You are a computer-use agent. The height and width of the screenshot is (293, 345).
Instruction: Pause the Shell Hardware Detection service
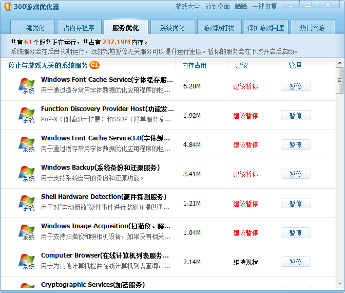pos(296,204)
